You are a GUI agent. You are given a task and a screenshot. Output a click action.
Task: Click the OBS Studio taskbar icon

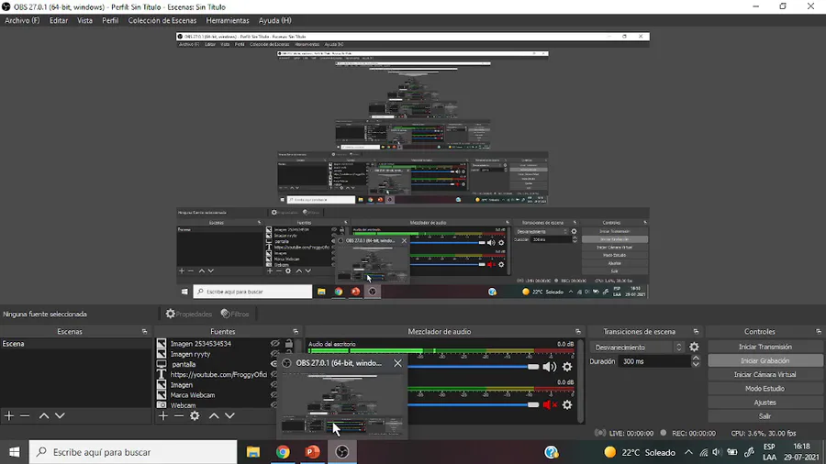point(342,452)
